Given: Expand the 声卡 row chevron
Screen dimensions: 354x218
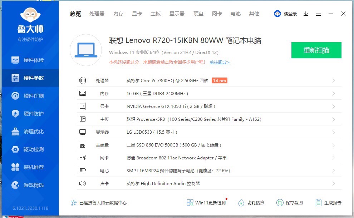Looking at the screenshot, I should coord(334,184).
